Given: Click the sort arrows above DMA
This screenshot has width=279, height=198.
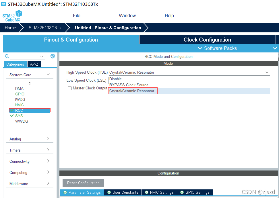Looking at the screenshot, I should point(30,83).
